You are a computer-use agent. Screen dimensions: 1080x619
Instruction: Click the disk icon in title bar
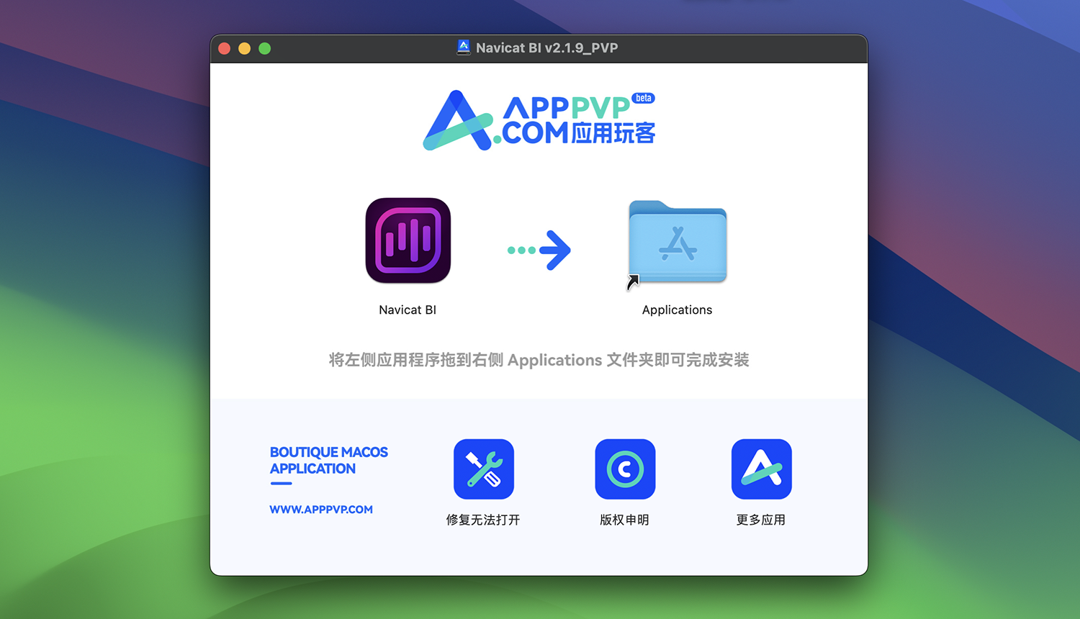click(464, 48)
